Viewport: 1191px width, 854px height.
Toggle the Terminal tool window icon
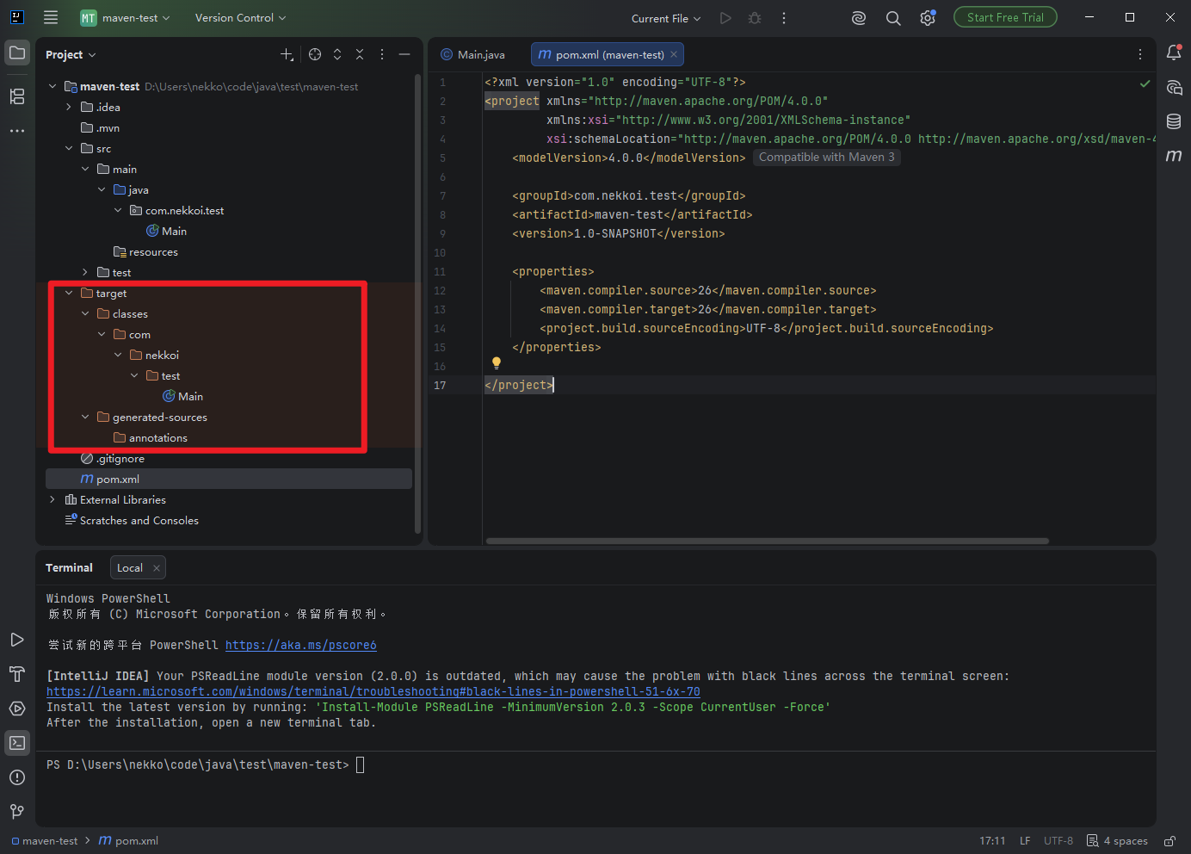click(x=17, y=743)
